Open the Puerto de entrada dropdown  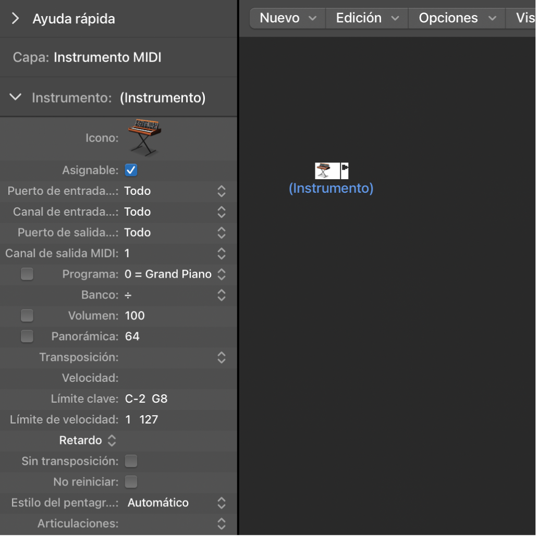coord(221,191)
